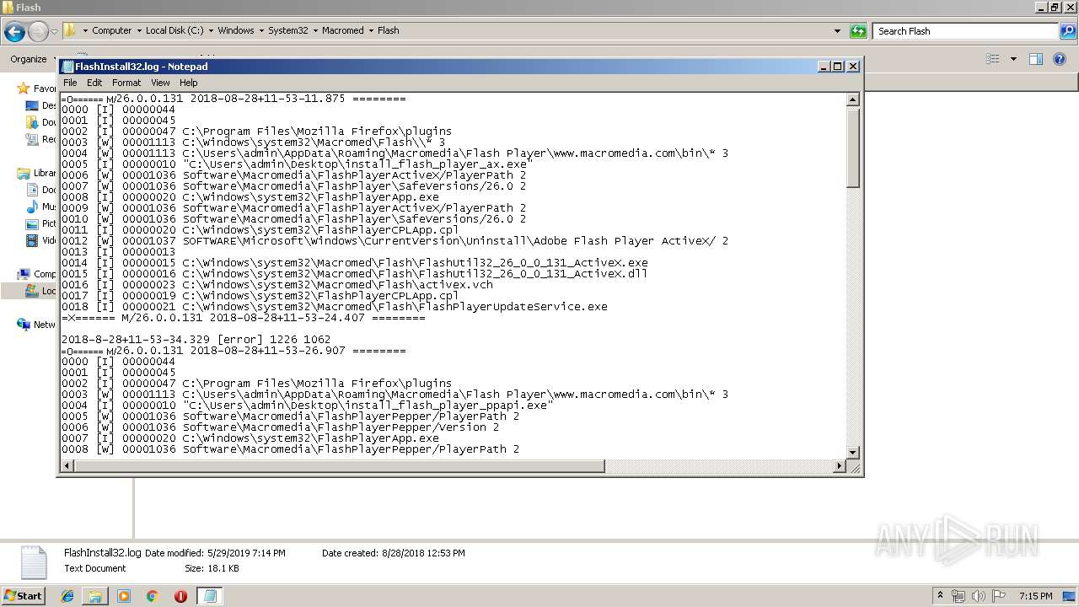Expand the Windows breadcrumb dropdown arrow
Screen dimensions: 1079x607
261,30
